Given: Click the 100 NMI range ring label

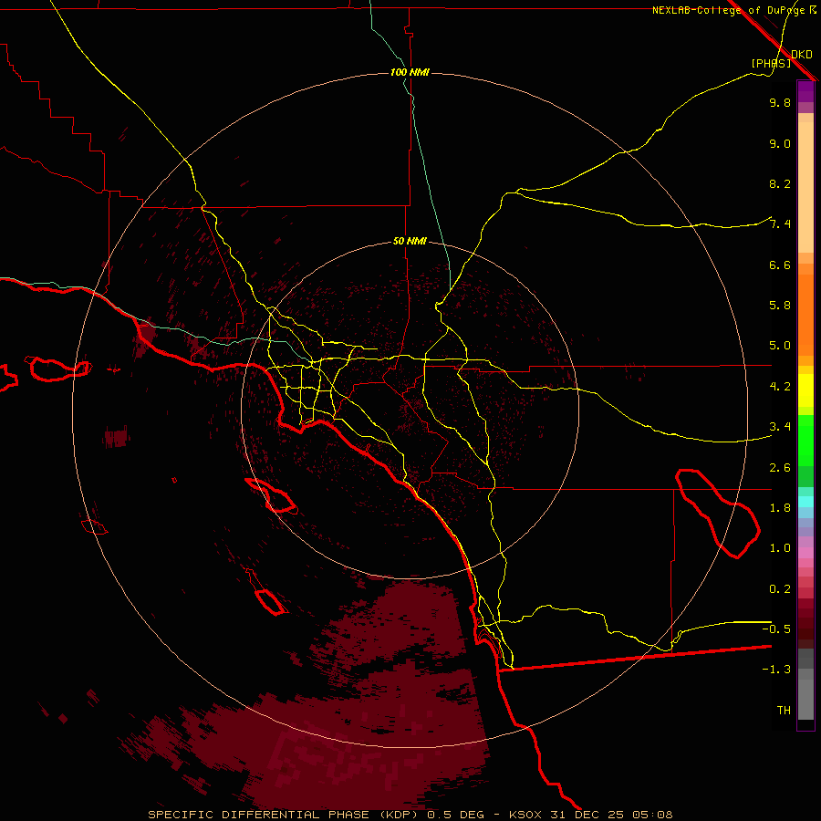Looking at the screenshot, I should (x=410, y=72).
